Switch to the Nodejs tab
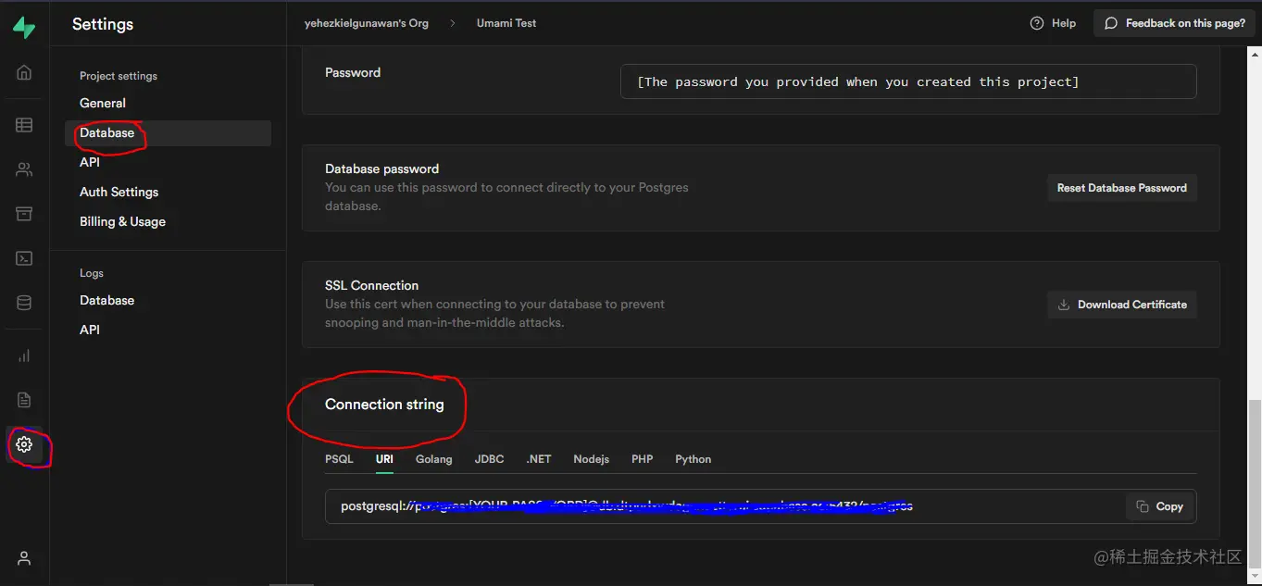Viewport: 1262px width, 586px height. 591,459
